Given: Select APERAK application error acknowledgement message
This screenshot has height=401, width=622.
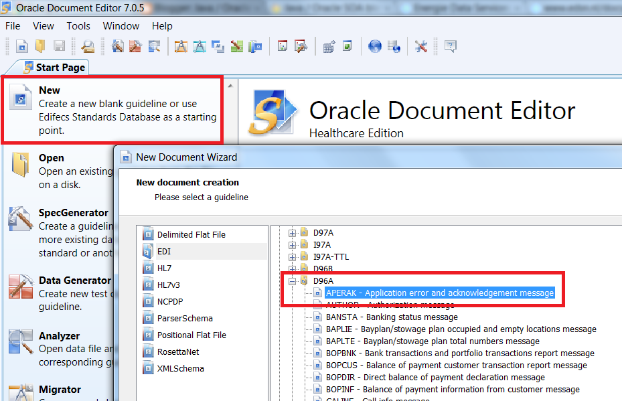Looking at the screenshot, I should tap(439, 293).
